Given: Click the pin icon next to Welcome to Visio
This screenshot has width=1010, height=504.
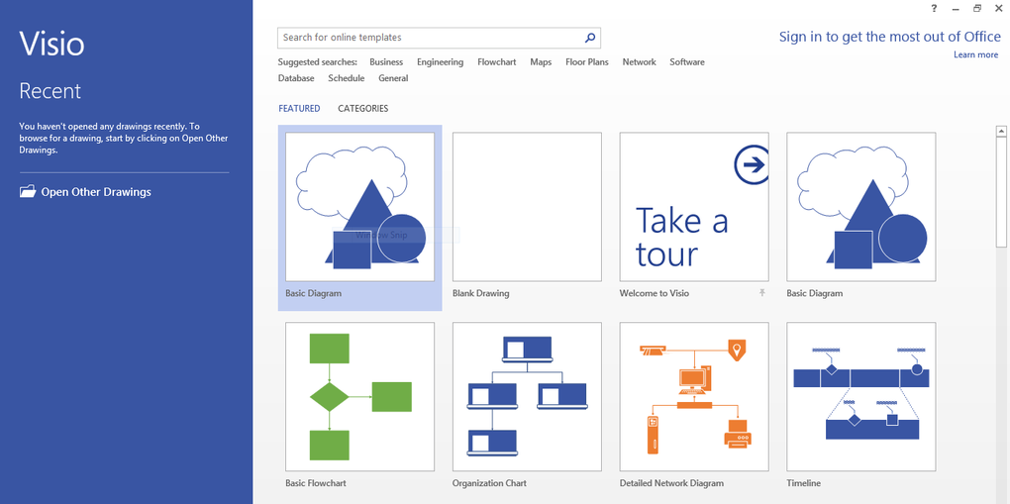Looking at the screenshot, I should click(x=762, y=293).
